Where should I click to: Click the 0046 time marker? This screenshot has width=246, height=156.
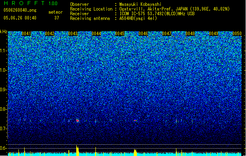[143, 34]
